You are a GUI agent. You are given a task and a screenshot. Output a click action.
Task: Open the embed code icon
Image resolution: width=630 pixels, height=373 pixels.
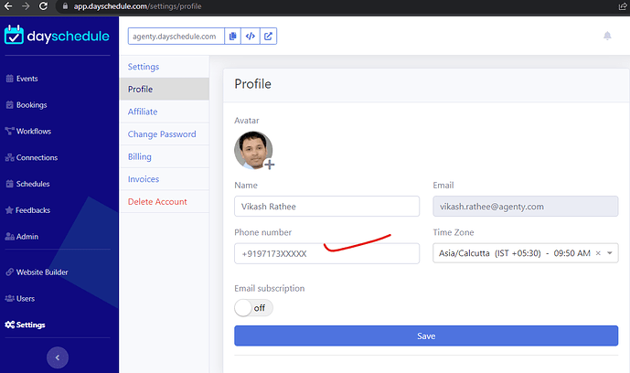251,37
